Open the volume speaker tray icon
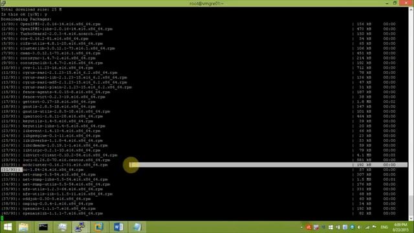 point(360,227)
